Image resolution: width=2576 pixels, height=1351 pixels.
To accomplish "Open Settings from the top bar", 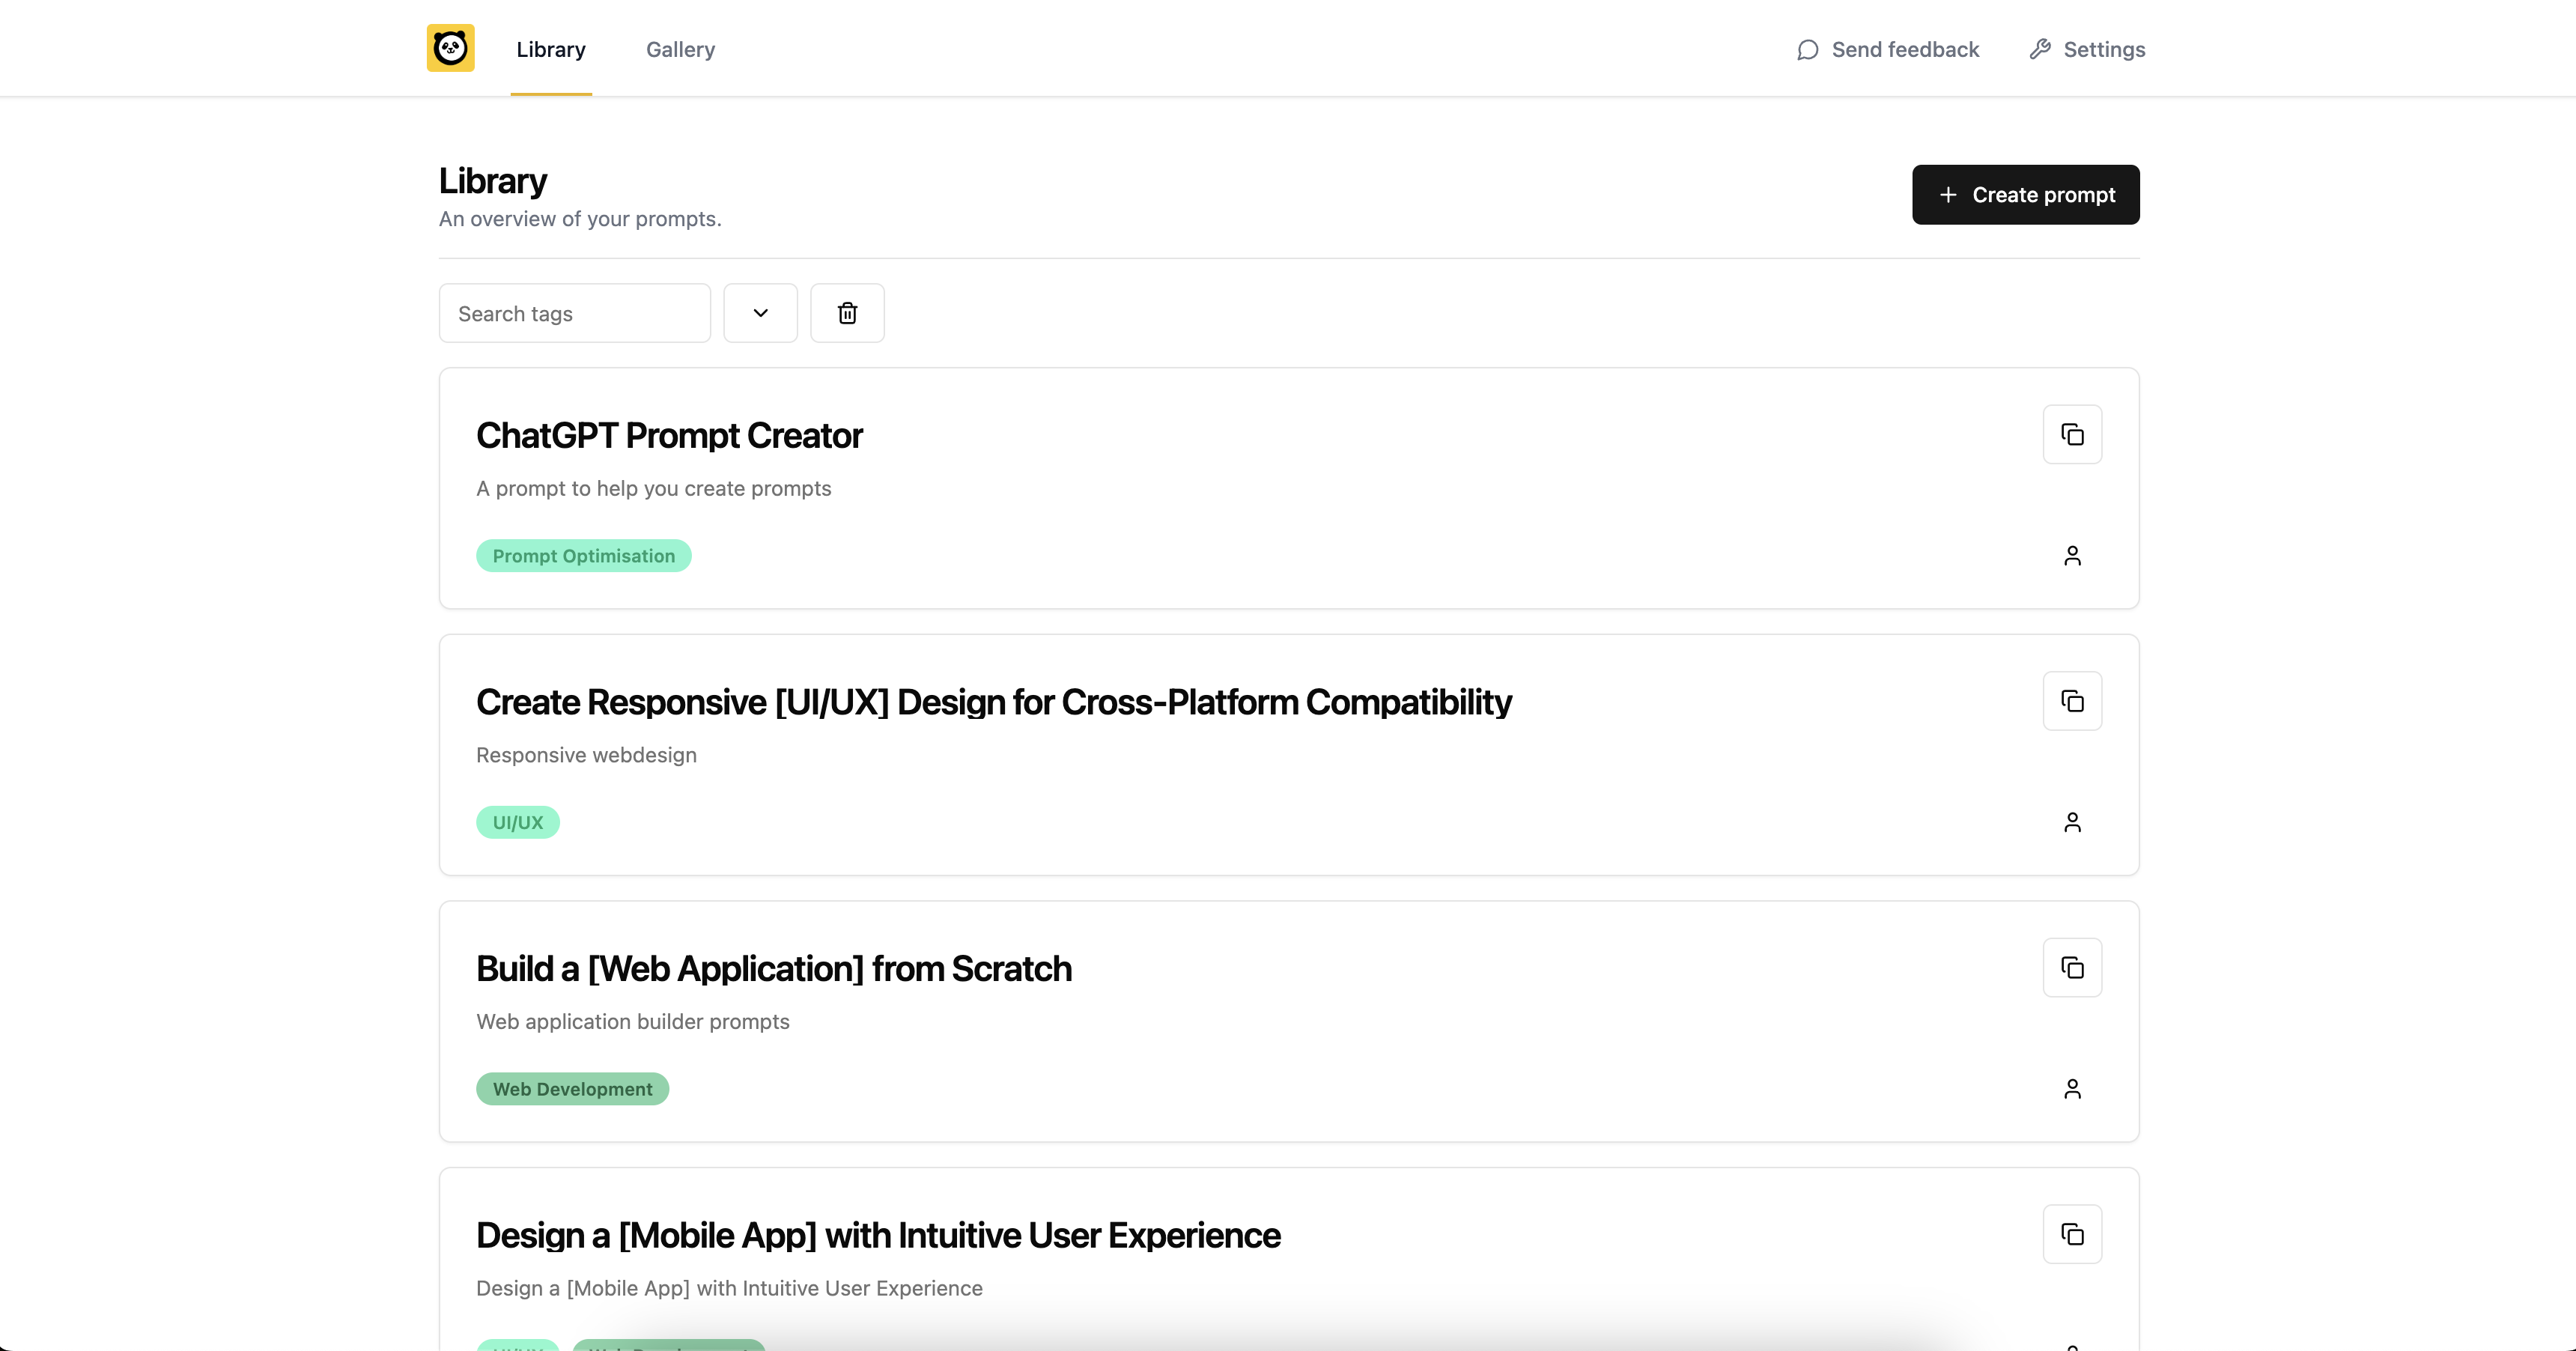I will [x=2087, y=50].
